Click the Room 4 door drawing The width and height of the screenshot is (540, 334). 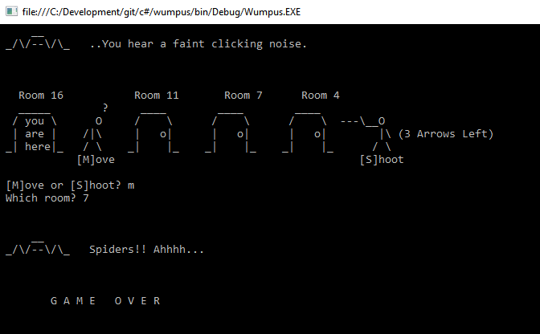pyautogui.click(x=308, y=132)
